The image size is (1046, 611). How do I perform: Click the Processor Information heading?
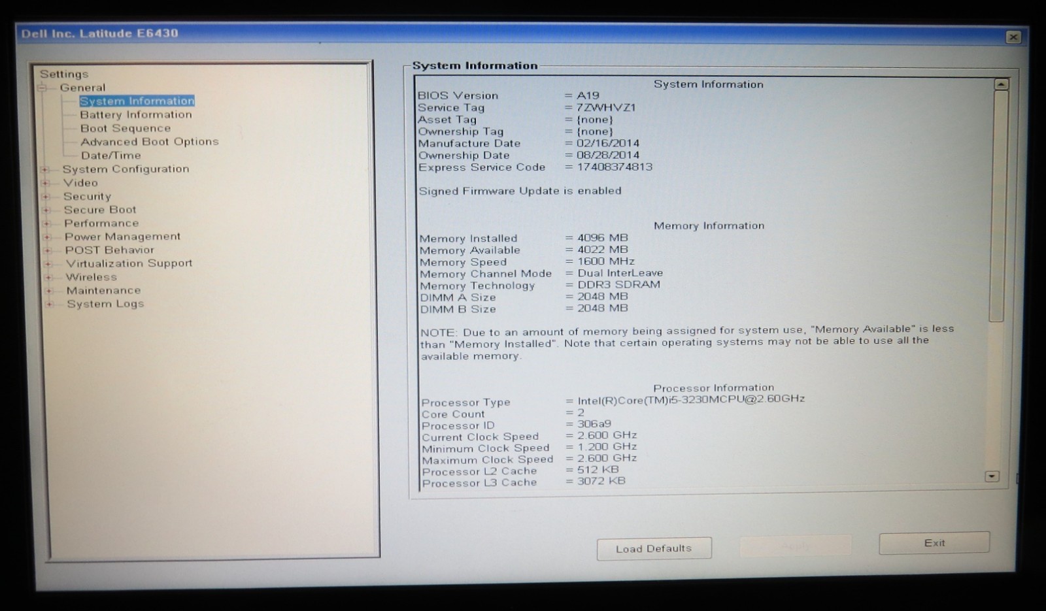(x=714, y=388)
